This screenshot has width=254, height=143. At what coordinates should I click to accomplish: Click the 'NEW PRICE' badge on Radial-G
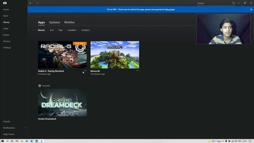[80, 43]
